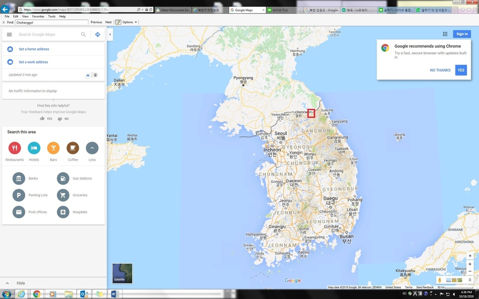Click the Sign in button

pyautogui.click(x=462, y=34)
